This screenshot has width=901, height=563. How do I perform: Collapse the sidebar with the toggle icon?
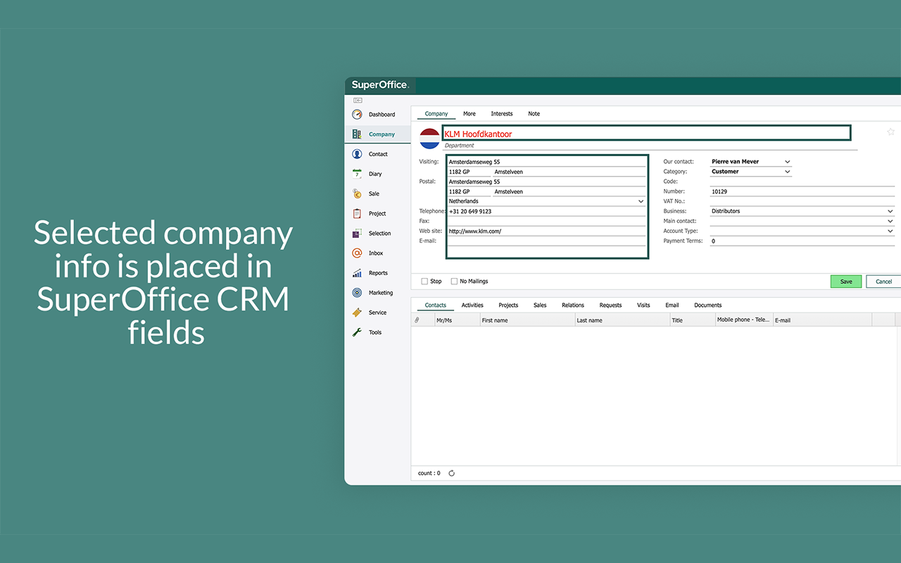[358, 101]
